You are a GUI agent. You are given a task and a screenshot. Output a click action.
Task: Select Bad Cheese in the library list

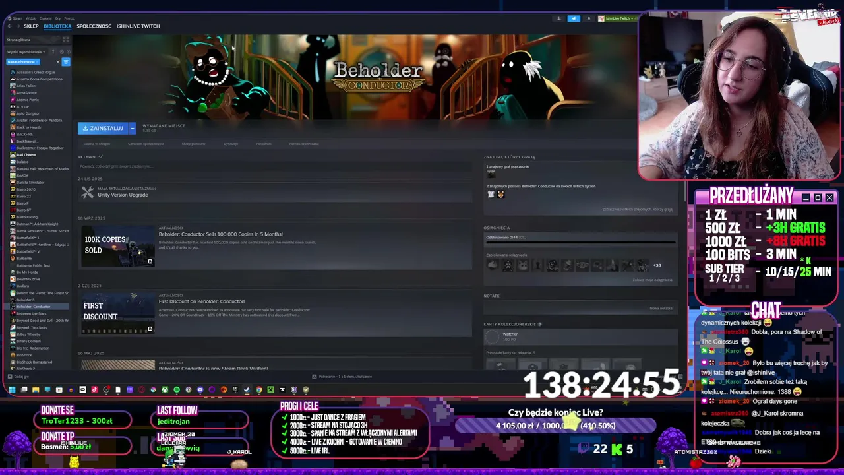tap(26, 155)
